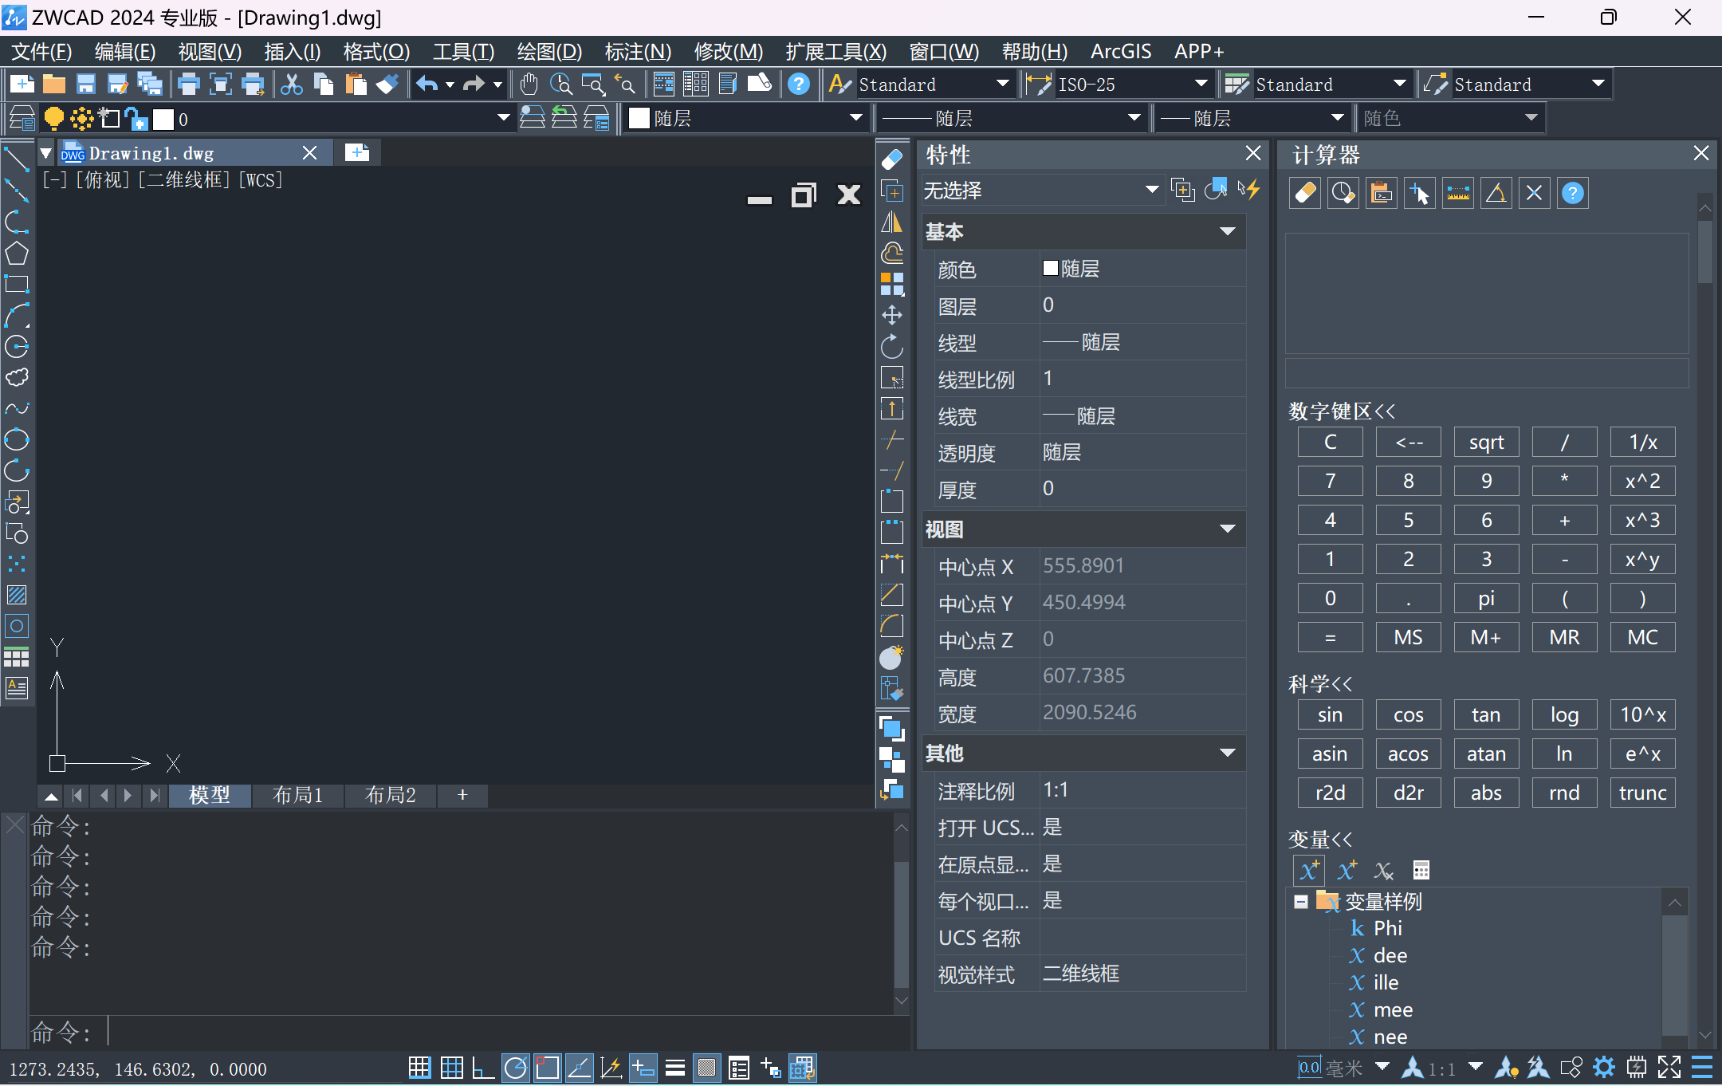Open the 绘图(D) menu

[549, 52]
